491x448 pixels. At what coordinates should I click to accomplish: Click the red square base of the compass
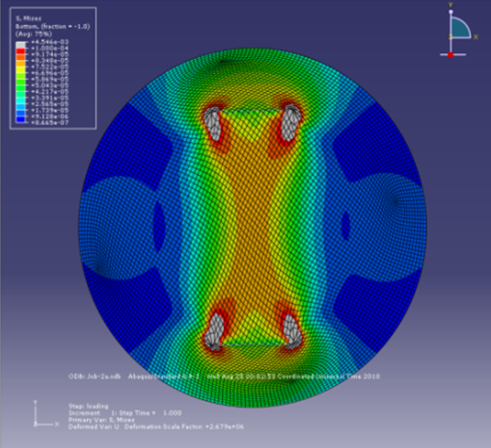450,55
